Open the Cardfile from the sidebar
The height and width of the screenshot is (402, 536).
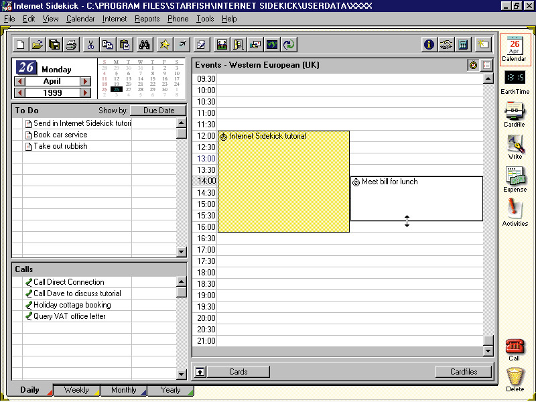coord(515,114)
